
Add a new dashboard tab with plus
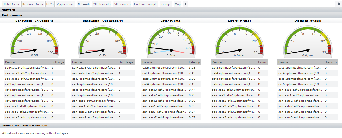pyautogui.click(x=185, y=4)
